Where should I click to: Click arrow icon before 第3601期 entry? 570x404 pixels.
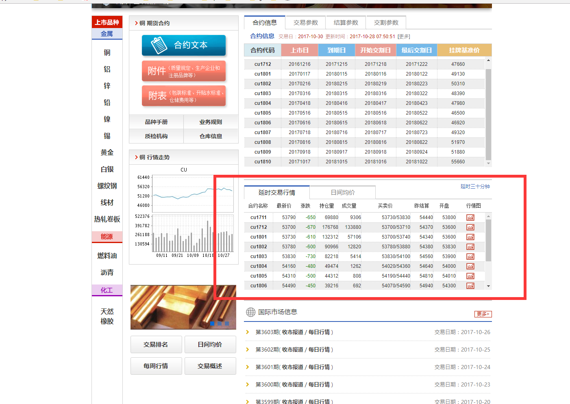click(247, 367)
